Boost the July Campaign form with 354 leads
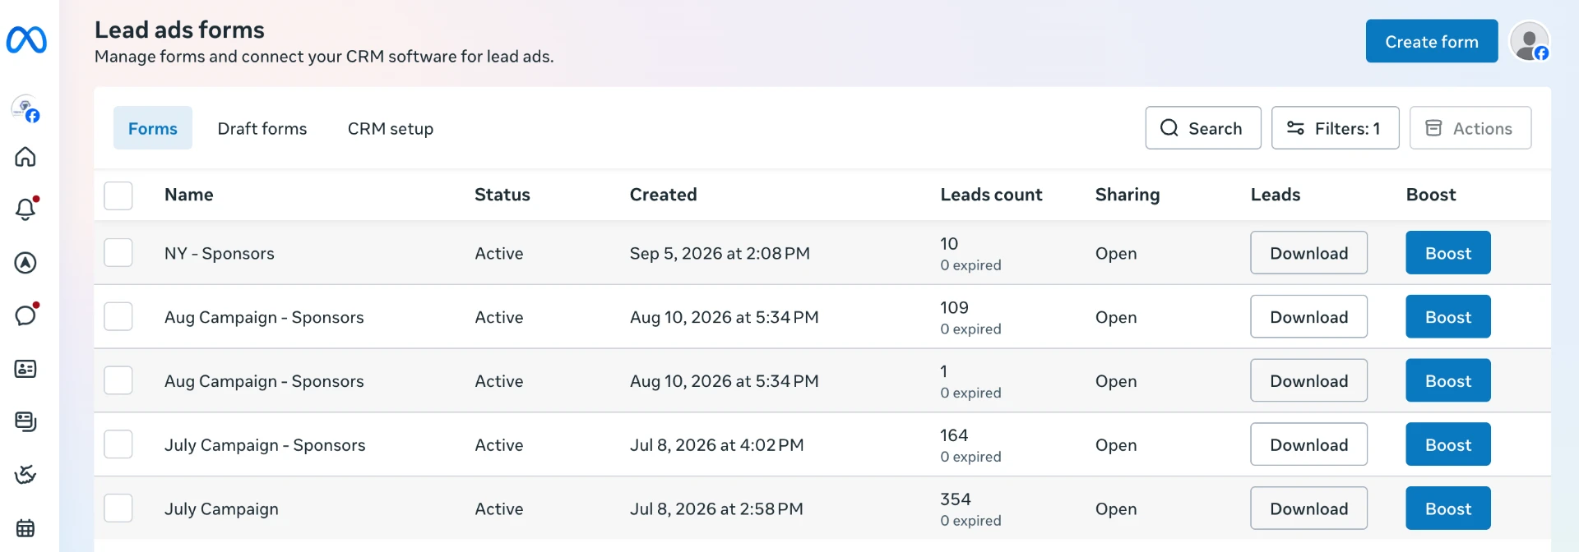Image resolution: width=1579 pixels, height=552 pixels. click(x=1448, y=508)
